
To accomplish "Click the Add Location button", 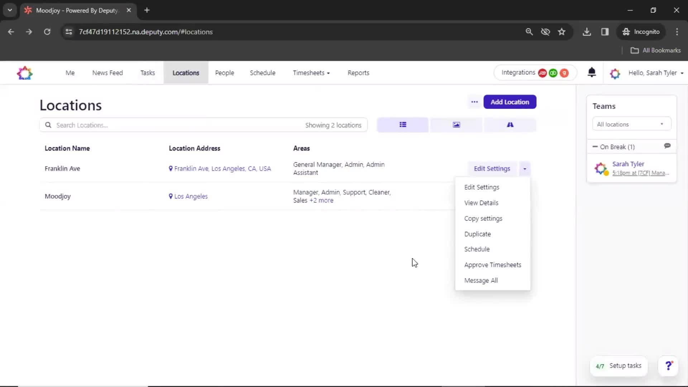I will [510, 102].
